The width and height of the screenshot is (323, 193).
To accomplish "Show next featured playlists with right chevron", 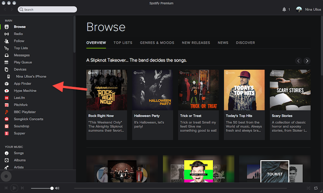I will tap(307, 61).
